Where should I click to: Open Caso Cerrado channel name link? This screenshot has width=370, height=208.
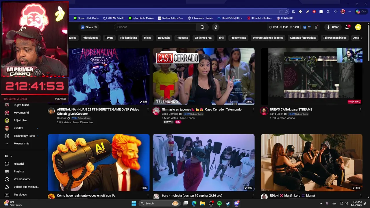pos(170,114)
